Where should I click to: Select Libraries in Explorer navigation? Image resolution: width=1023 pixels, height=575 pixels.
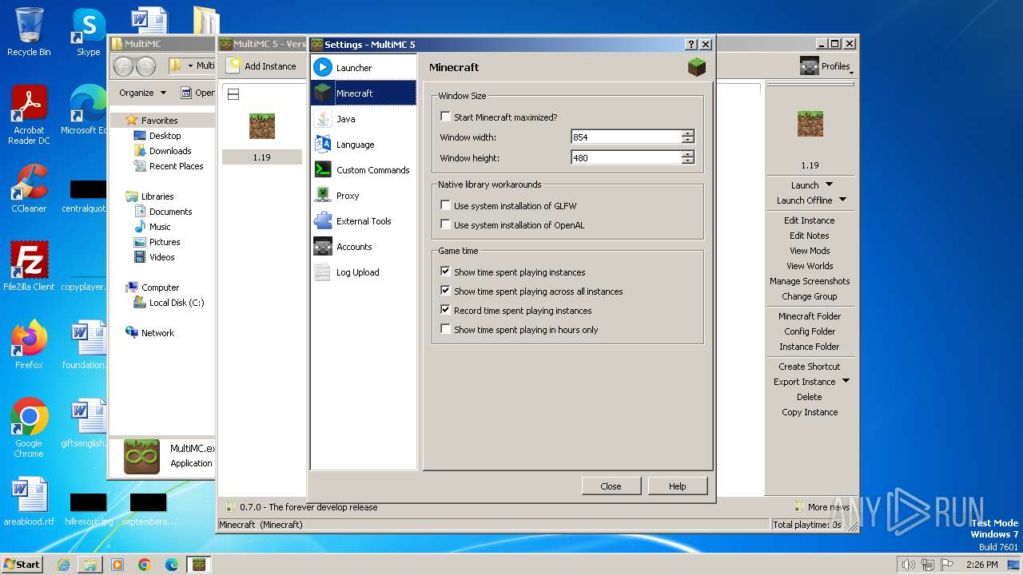(x=157, y=196)
